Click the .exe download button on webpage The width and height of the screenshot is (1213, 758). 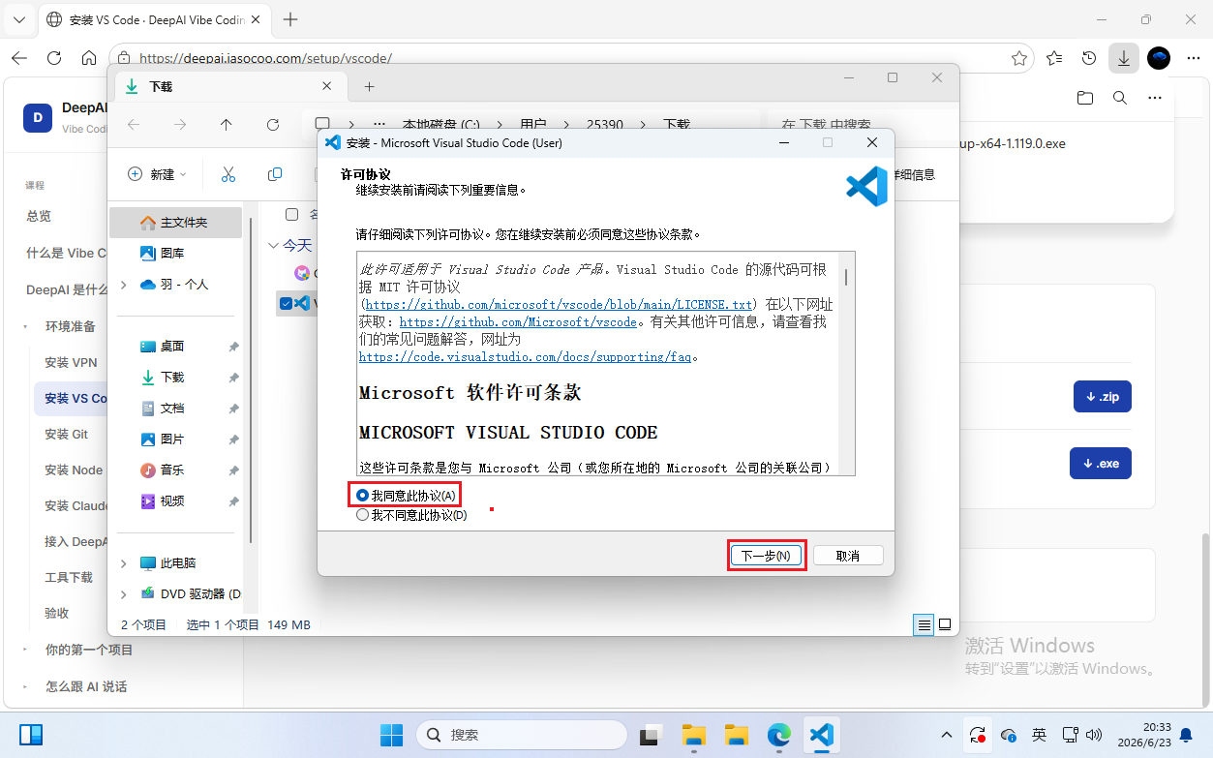pos(1101,463)
